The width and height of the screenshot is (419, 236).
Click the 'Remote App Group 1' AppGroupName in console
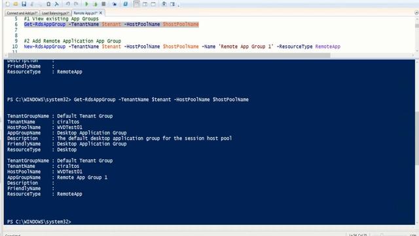[82, 178]
